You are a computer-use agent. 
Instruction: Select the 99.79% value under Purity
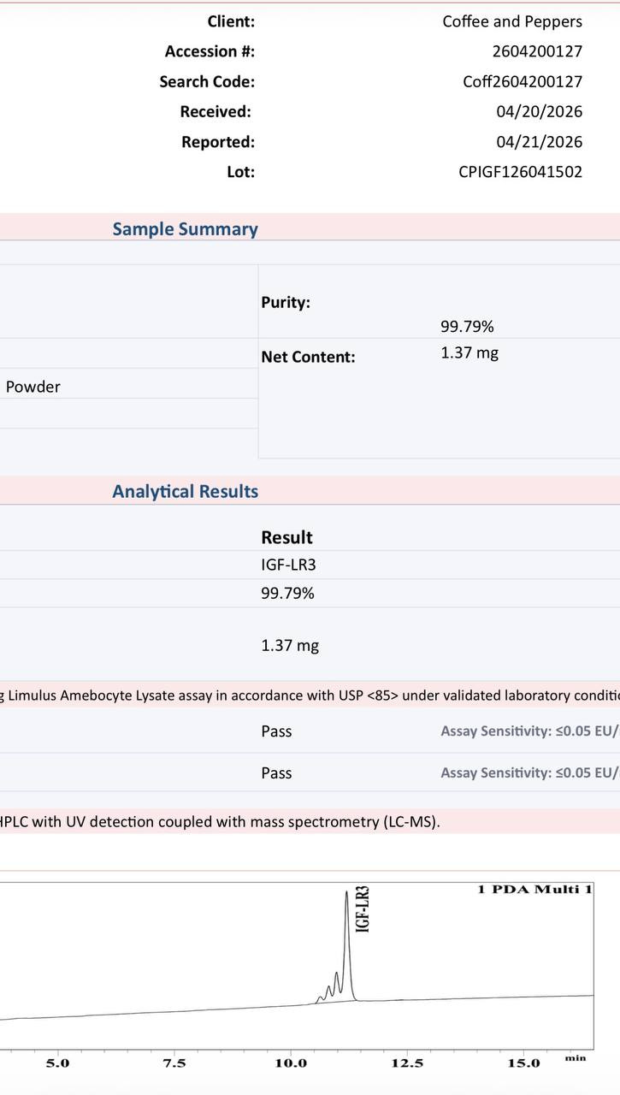(x=467, y=327)
